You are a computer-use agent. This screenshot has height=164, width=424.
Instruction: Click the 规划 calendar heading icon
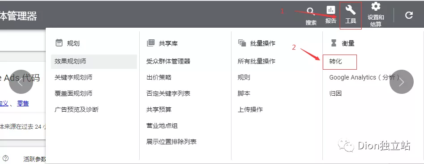[x=59, y=43]
